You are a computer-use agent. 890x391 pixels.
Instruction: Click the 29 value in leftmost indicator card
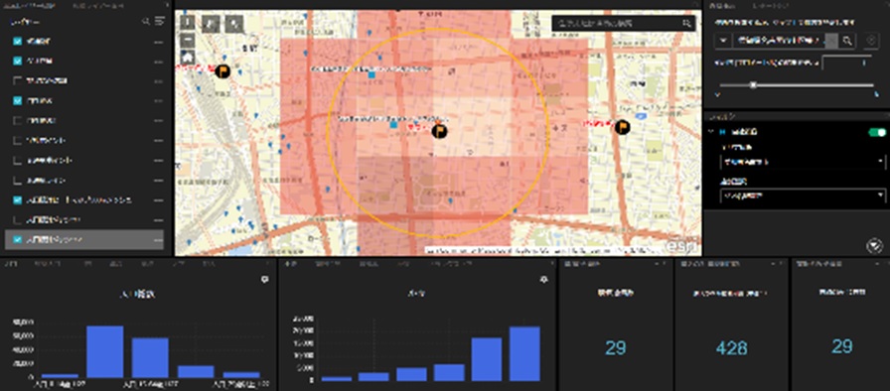(x=615, y=347)
